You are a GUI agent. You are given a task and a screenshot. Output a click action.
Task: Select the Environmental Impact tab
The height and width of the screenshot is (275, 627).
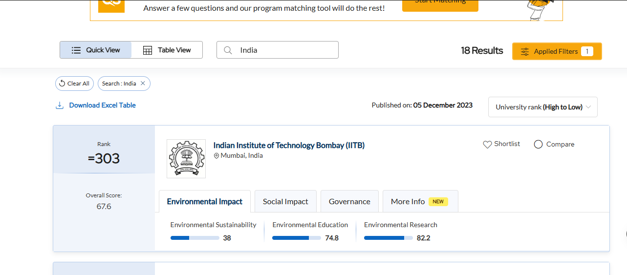(205, 201)
